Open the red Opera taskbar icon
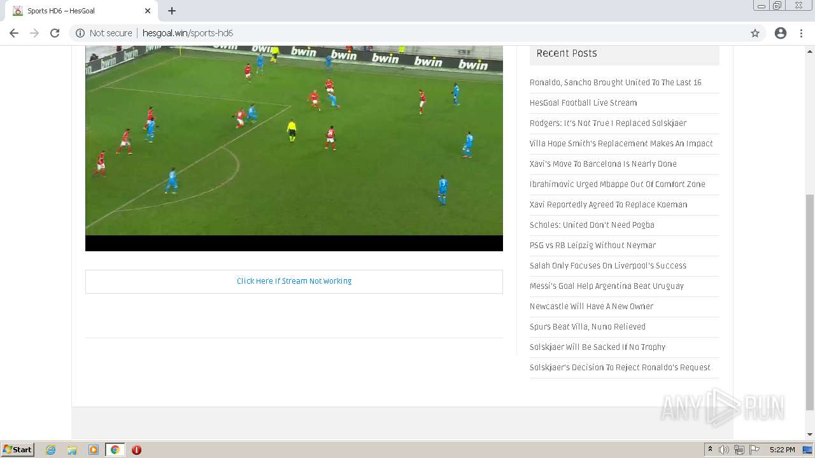Viewport: 815px width, 458px height. point(136,450)
